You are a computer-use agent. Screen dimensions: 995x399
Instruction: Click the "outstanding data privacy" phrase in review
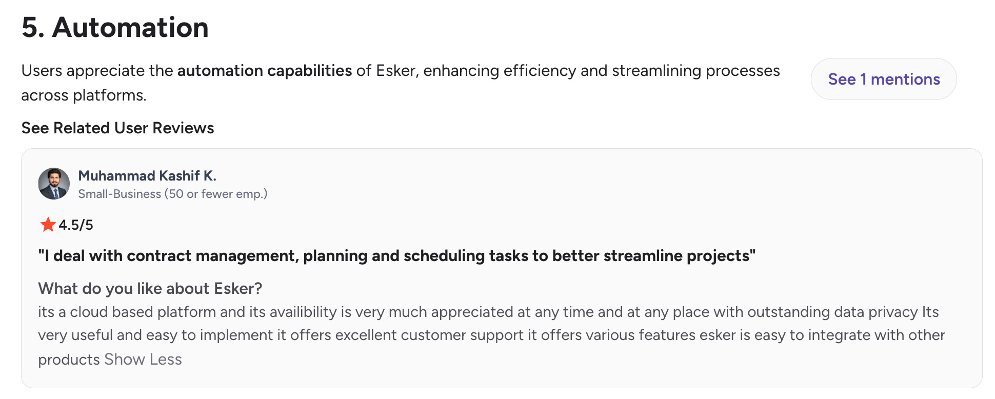click(832, 312)
